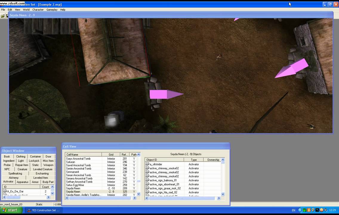Select the Seyda Neen -2, -10 cell row

pyautogui.click(x=101, y=188)
